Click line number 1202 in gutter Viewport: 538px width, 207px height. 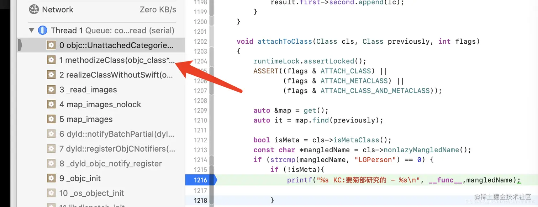200,42
